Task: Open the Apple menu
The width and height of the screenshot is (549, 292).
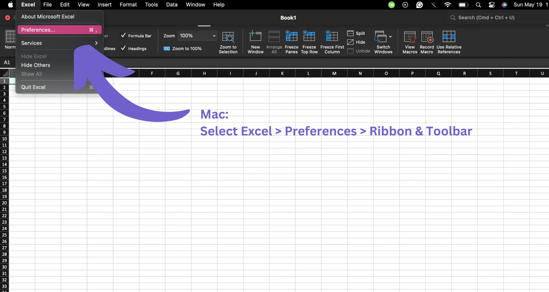Action: [x=11, y=5]
